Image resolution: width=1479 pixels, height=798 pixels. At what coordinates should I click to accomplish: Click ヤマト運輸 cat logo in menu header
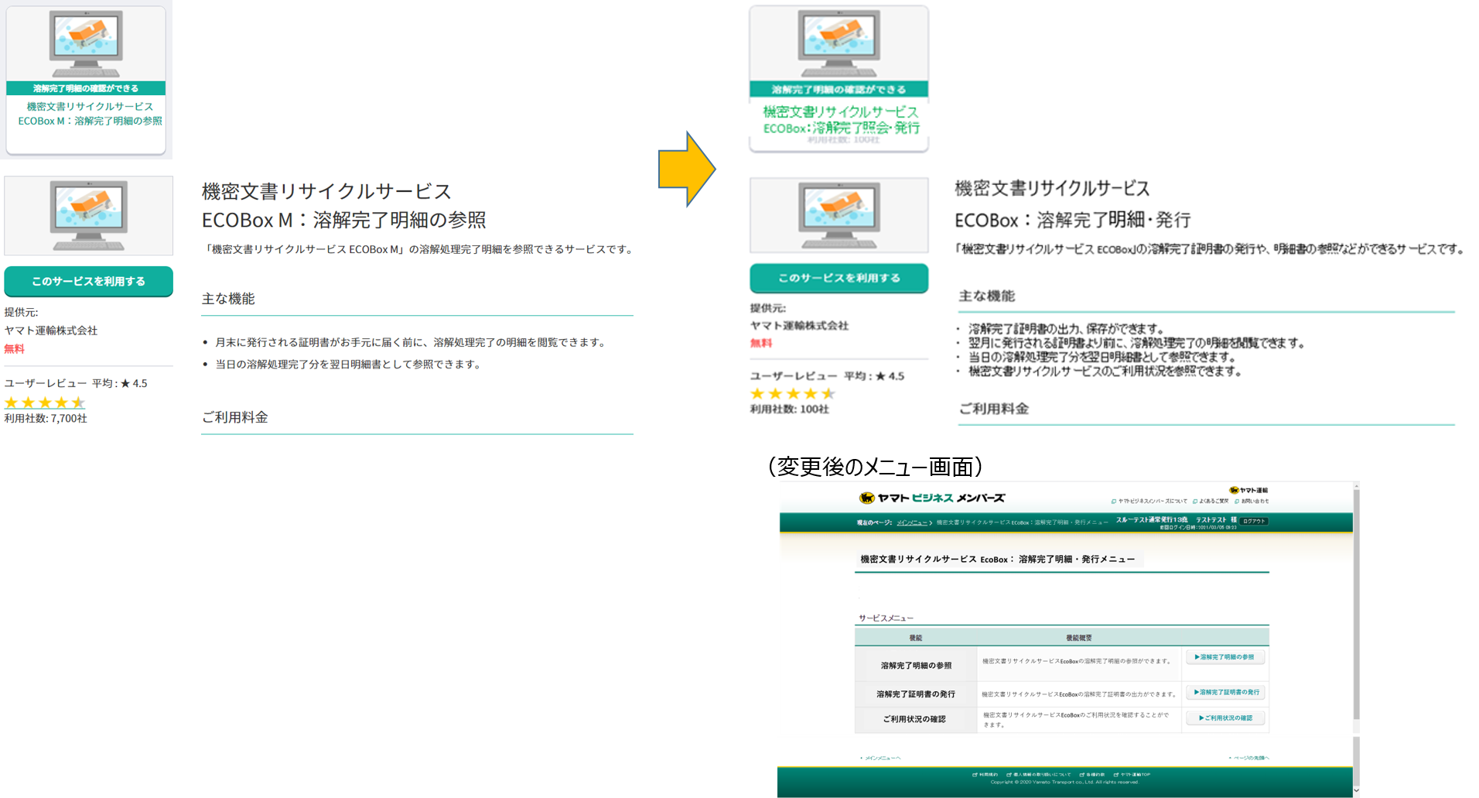tap(1248, 490)
